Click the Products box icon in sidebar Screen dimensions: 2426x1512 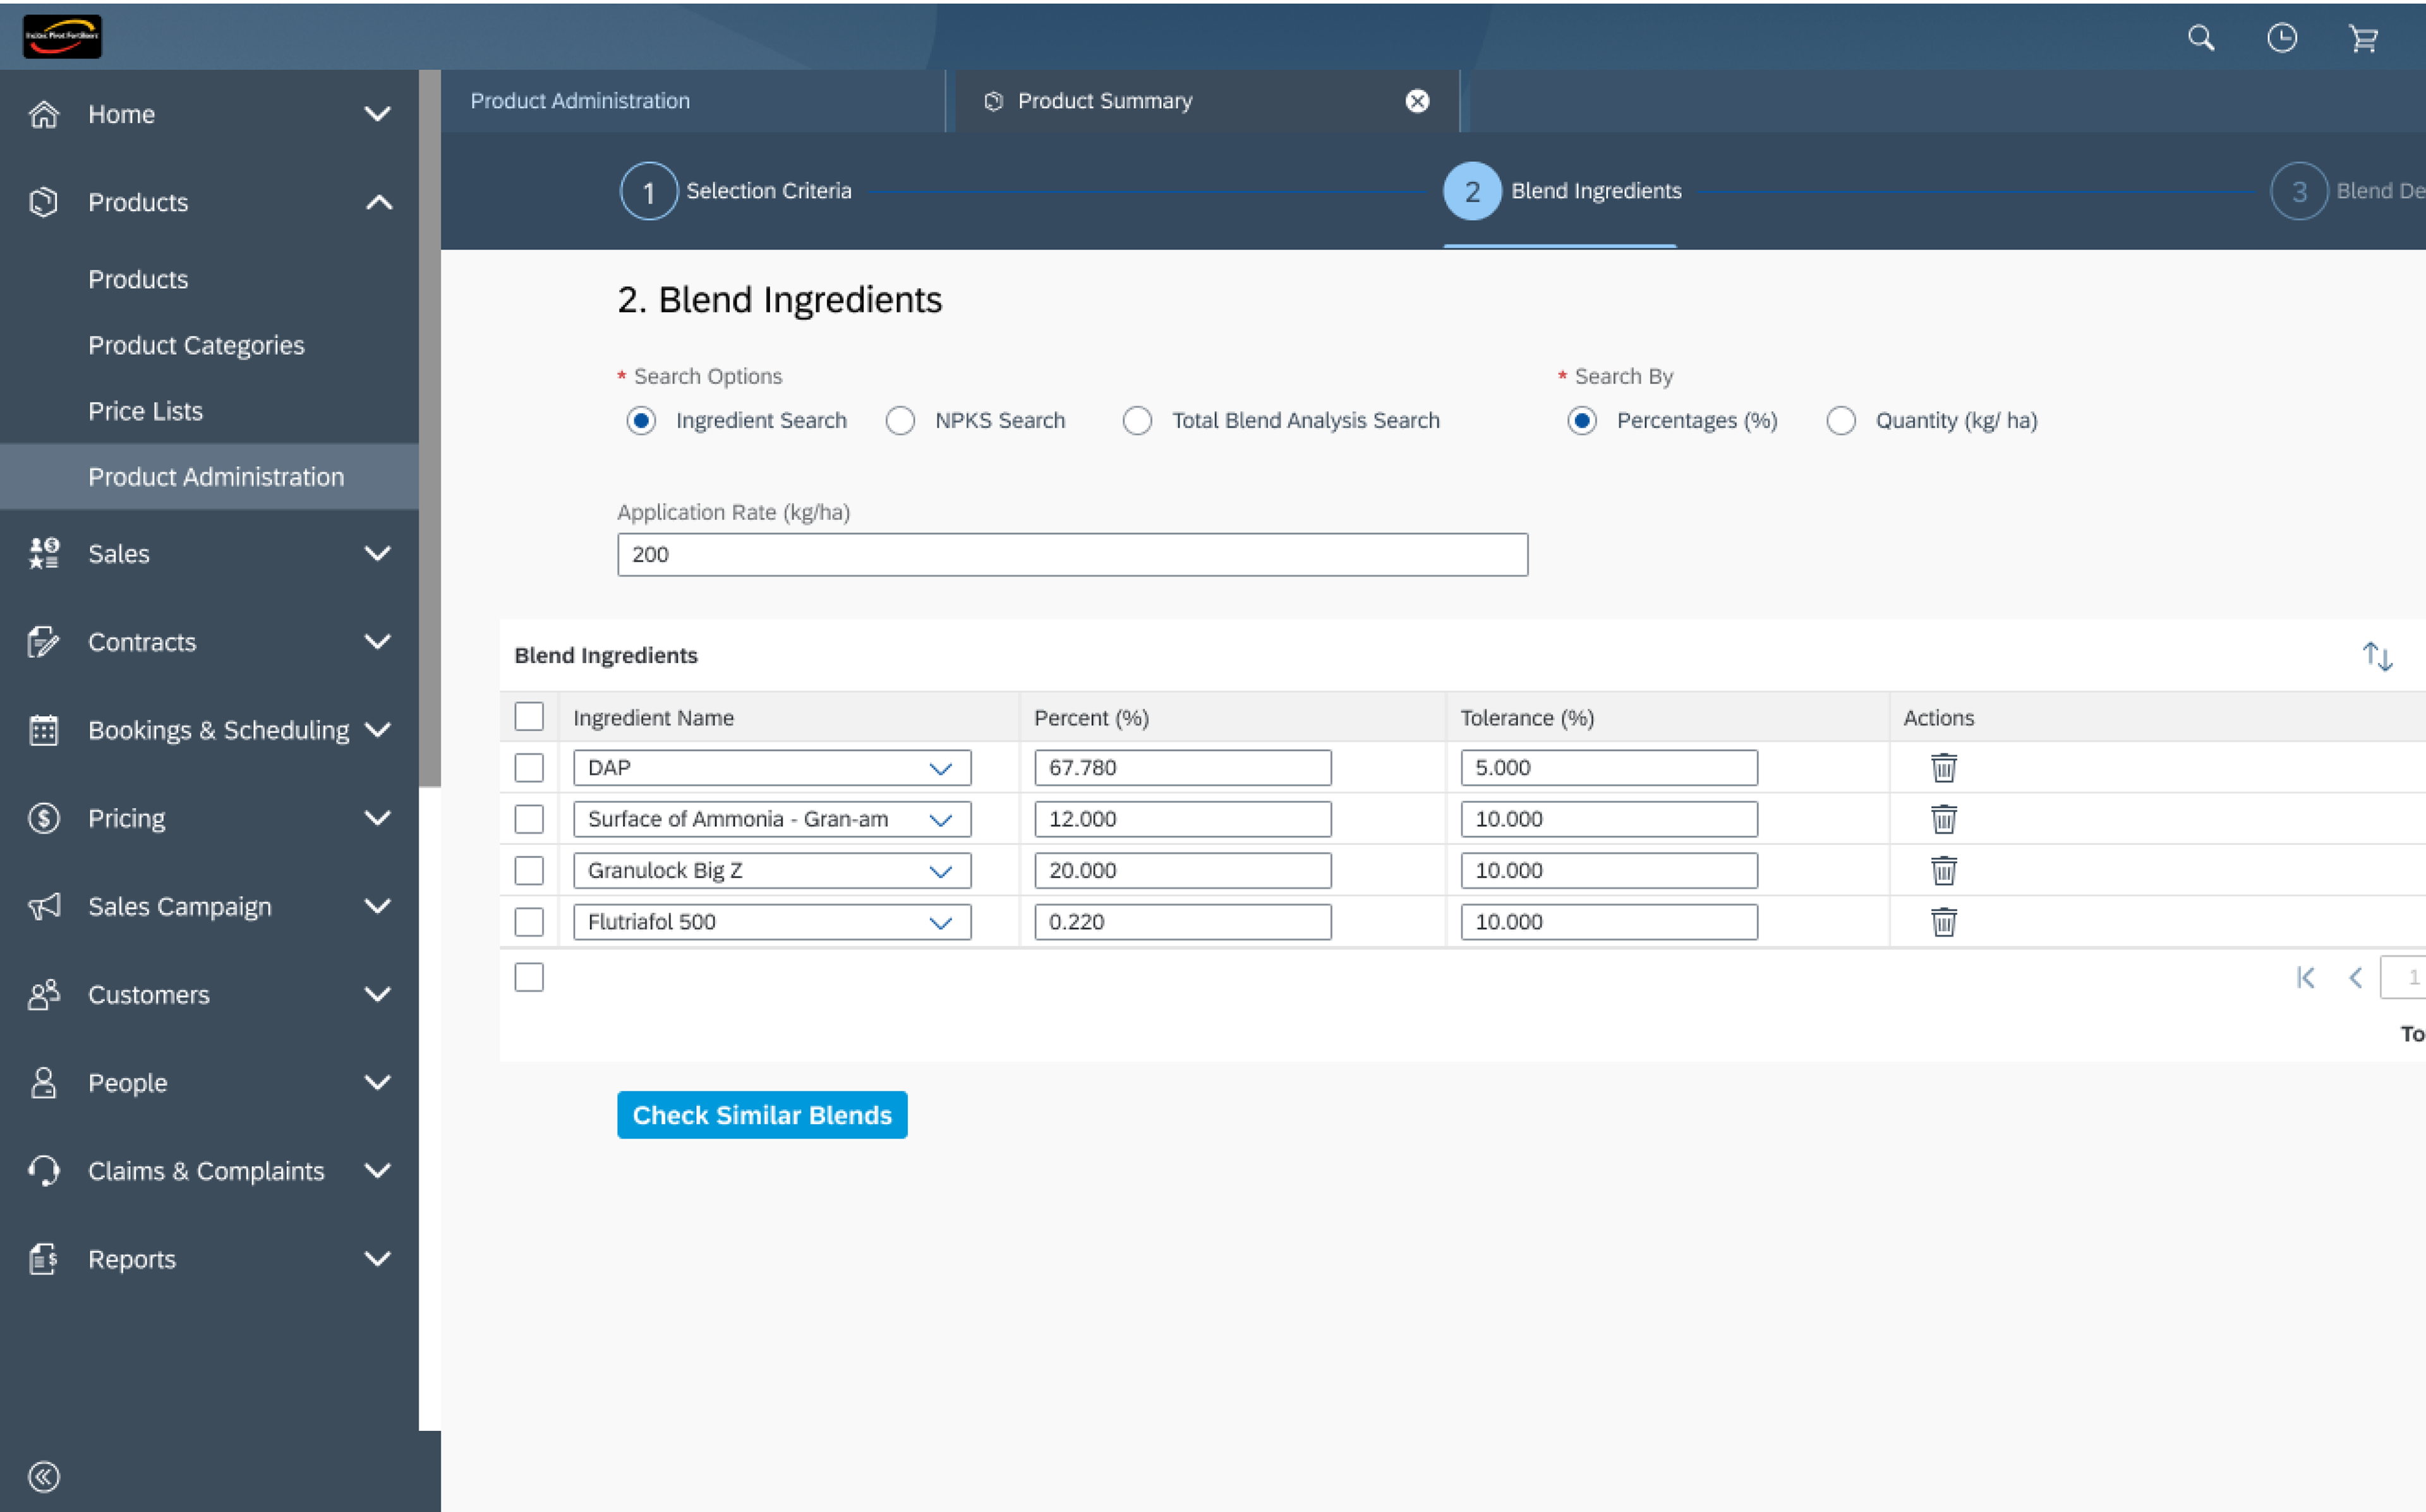[x=44, y=202]
